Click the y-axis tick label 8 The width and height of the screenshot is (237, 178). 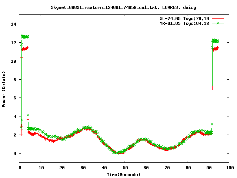(x=15, y=80)
